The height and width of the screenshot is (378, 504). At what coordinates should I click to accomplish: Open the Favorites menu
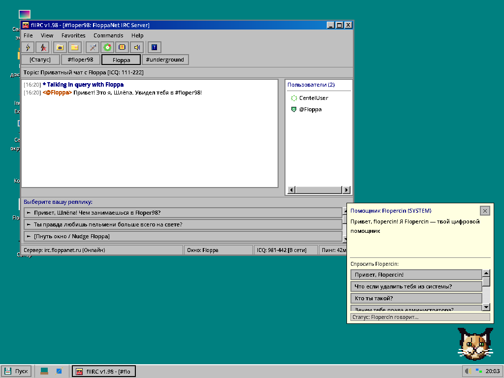73,35
